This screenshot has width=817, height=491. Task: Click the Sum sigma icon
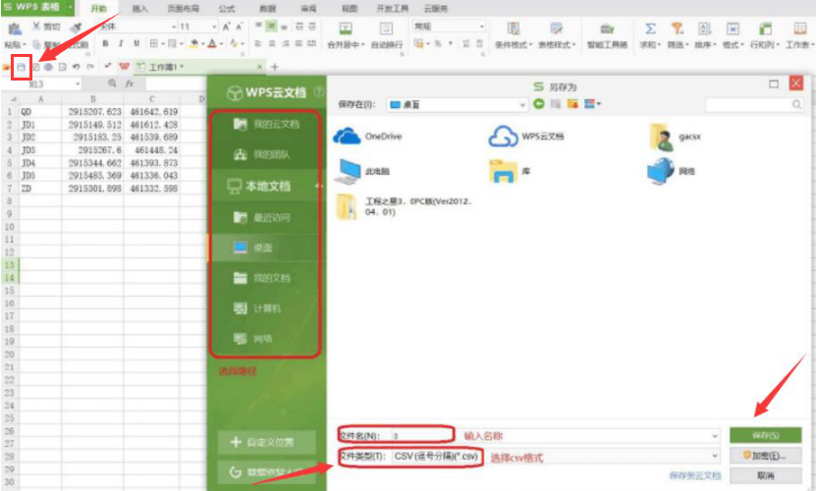point(650,28)
